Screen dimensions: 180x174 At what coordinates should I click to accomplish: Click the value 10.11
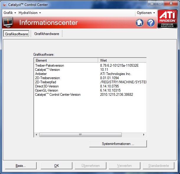[104, 70]
